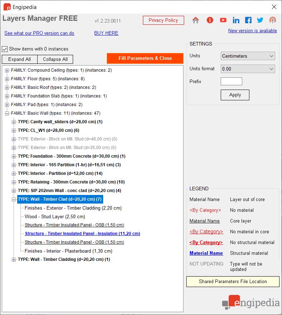Click the red info icon
This screenshot has height=315, width=282.
click(x=210, y=20)
